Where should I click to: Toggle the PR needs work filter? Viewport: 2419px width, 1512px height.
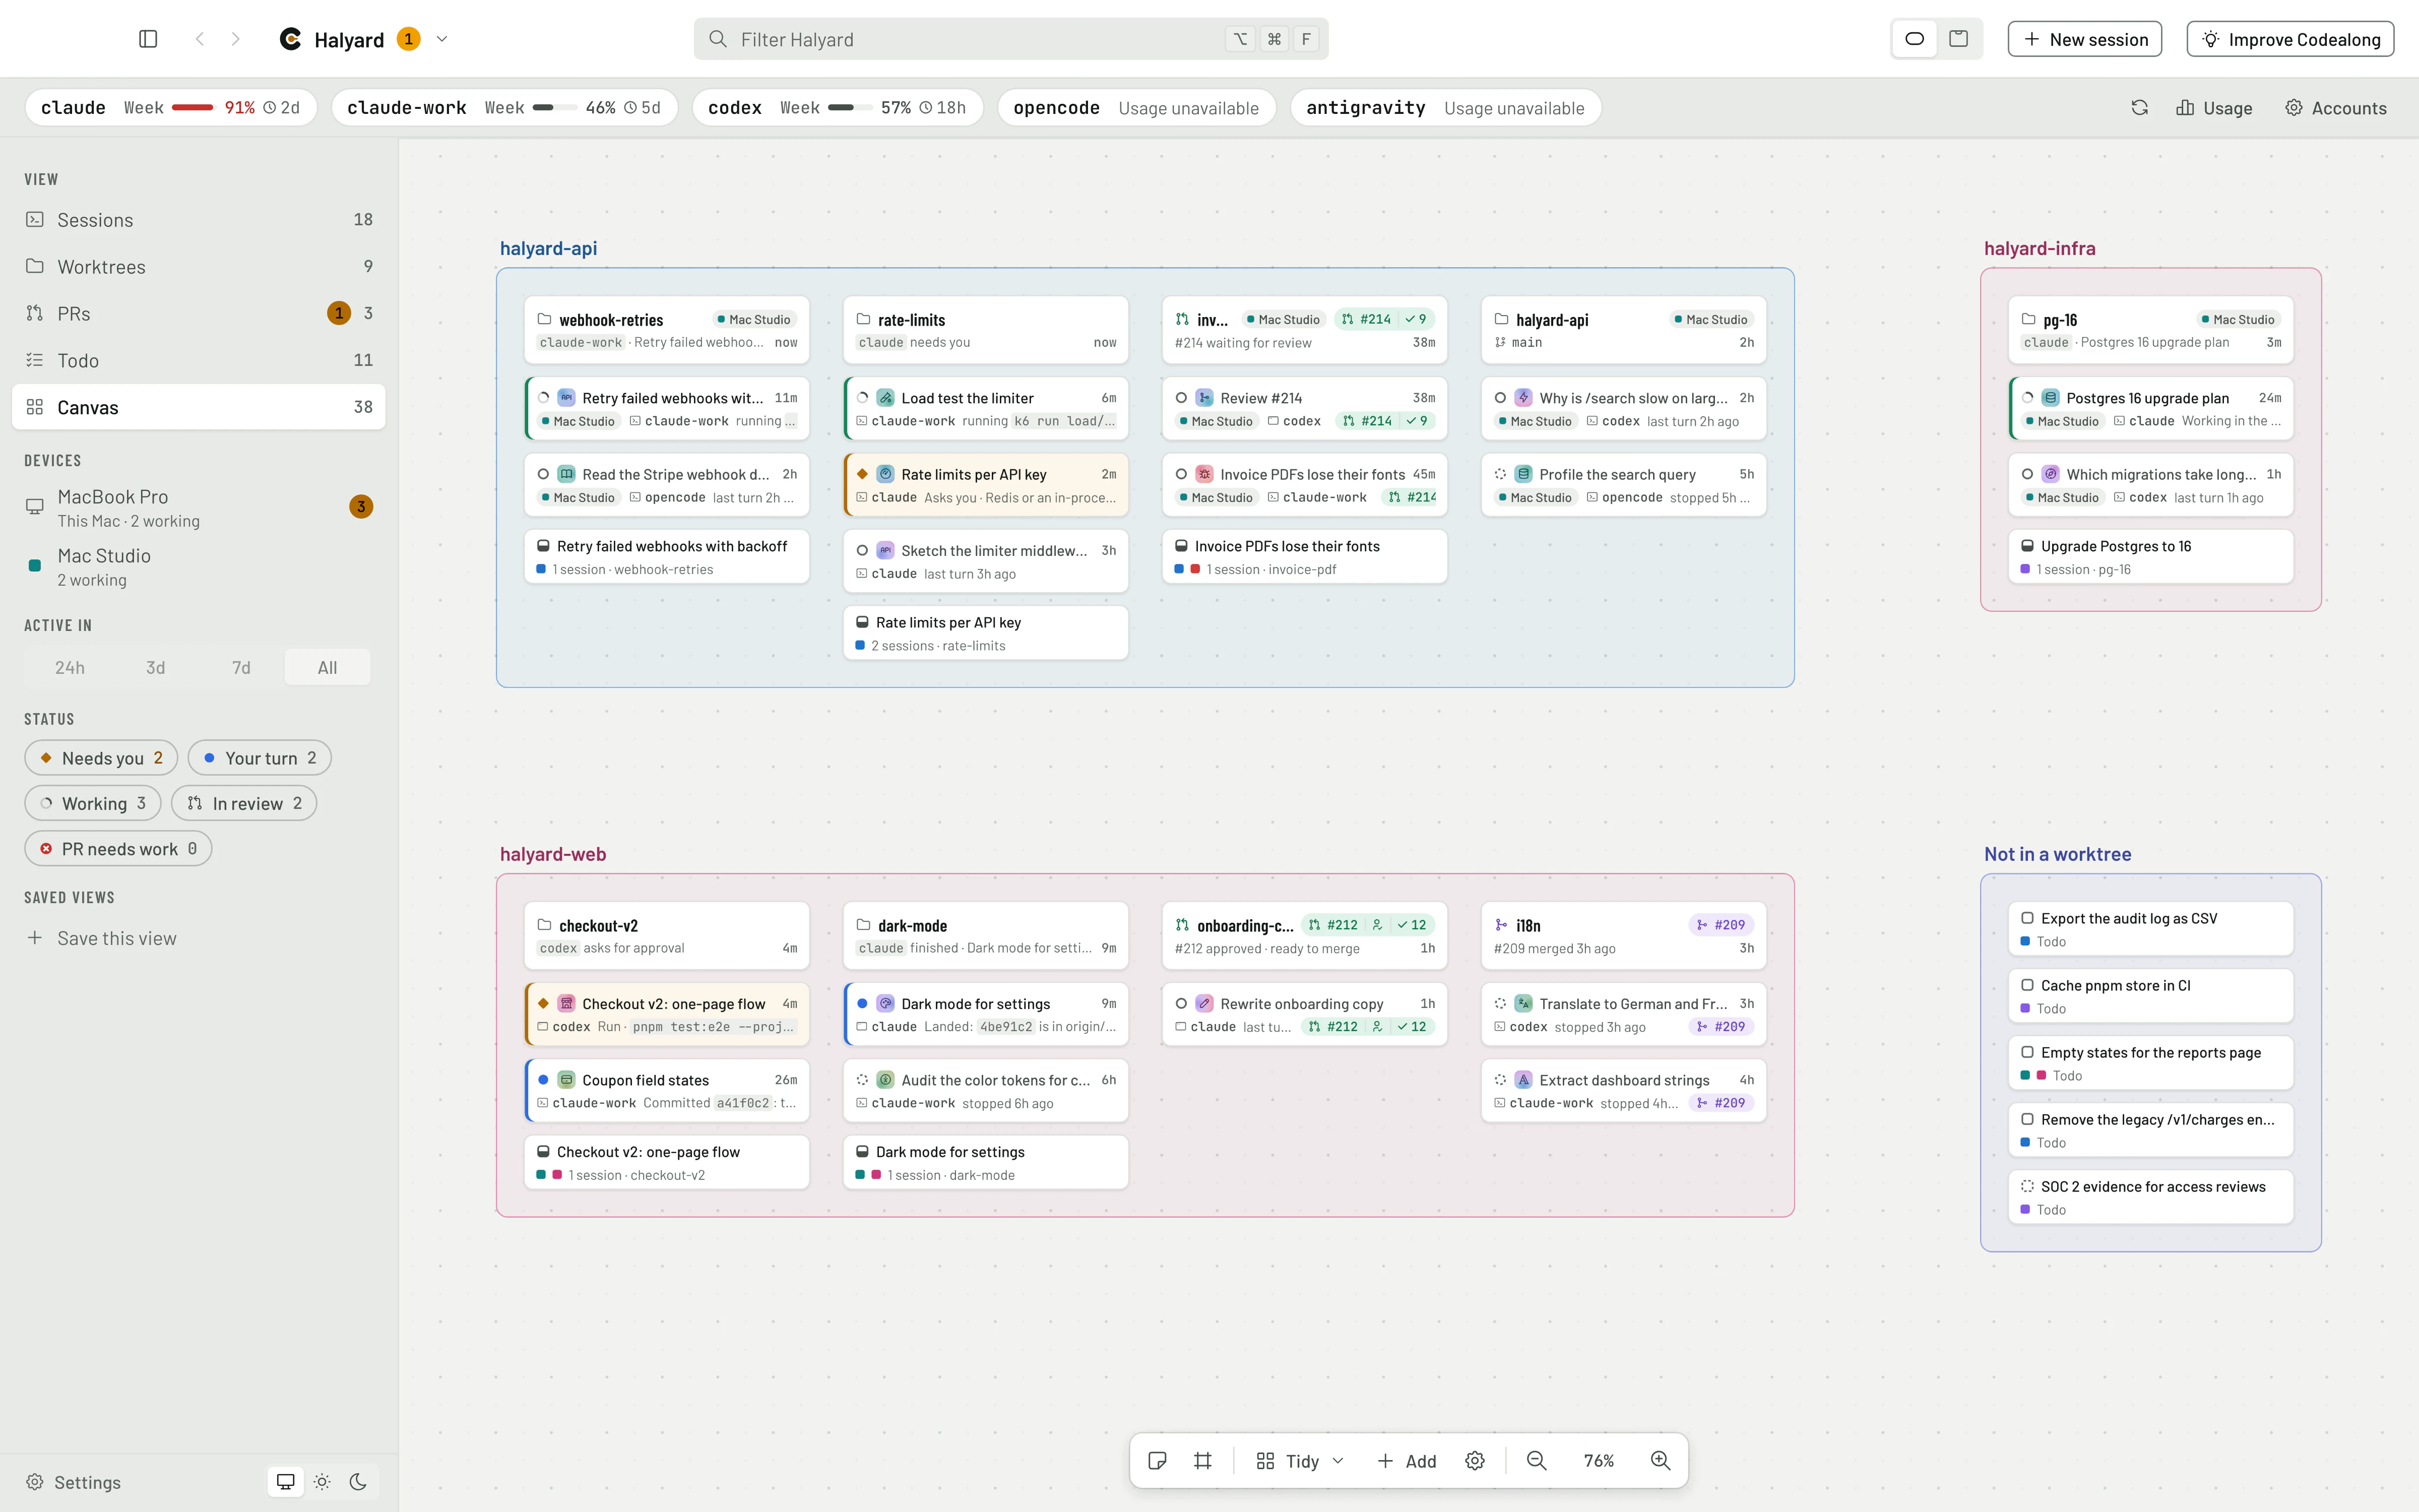point(118,849)
